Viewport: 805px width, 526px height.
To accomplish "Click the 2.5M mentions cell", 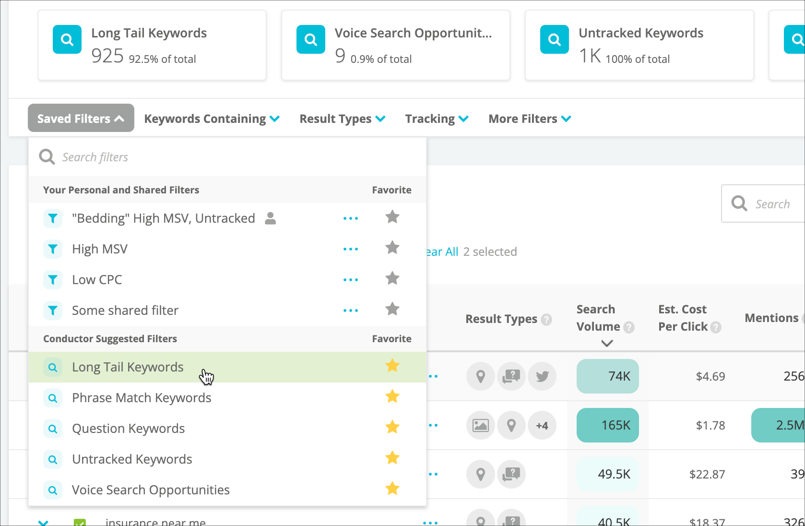I will click(778, 425).
